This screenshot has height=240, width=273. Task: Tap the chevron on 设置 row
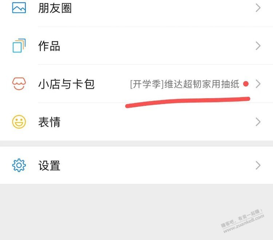pyautogui.click(x=258, y=165)
